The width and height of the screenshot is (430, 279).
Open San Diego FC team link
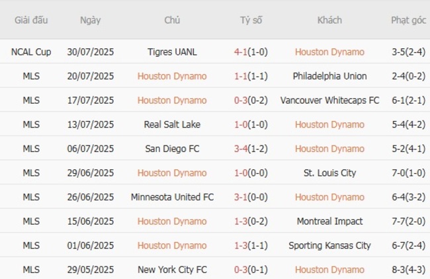172,149
